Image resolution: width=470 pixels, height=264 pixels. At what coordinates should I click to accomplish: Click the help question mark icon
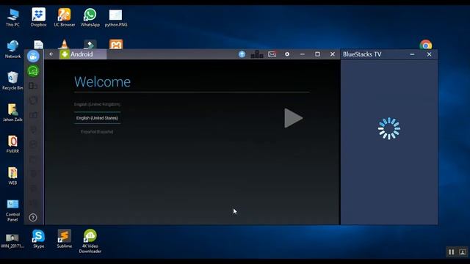point(33,218)
